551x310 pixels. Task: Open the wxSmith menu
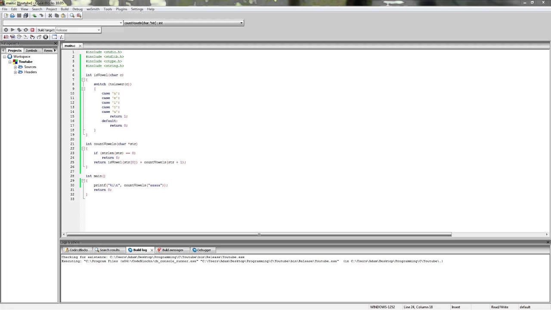pos(93,9)
